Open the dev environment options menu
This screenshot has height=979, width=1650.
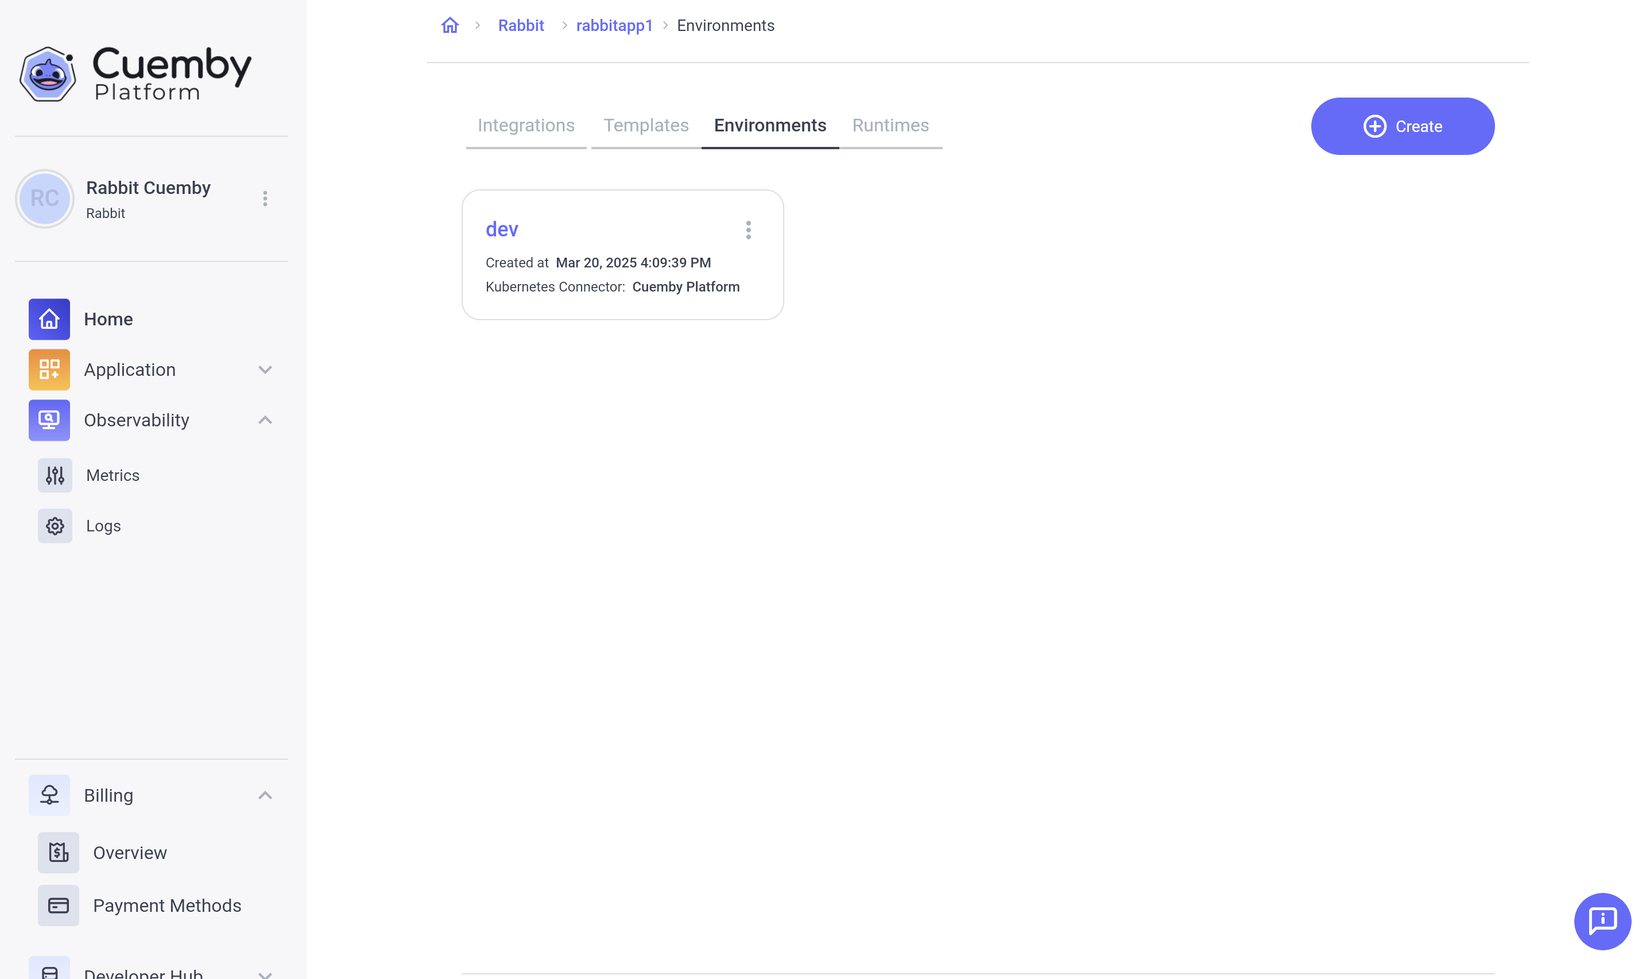[747, 230]
